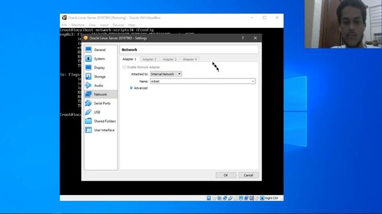The image size is (382, 214).
Task: Click the webcam video overlay
Action: pos(343,24)
